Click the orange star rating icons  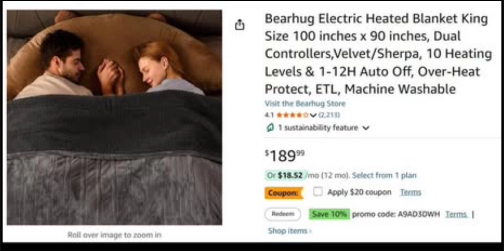292,115
